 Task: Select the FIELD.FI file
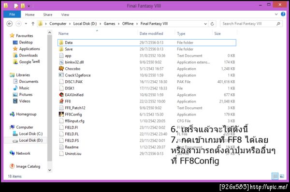(72, 127)
